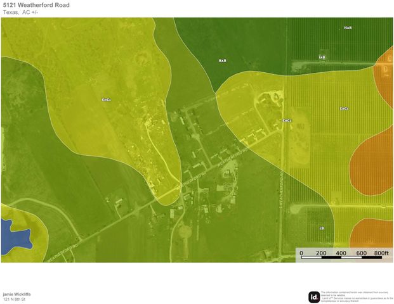Click the rightmost EnC2 soil label

pos(343,108)
